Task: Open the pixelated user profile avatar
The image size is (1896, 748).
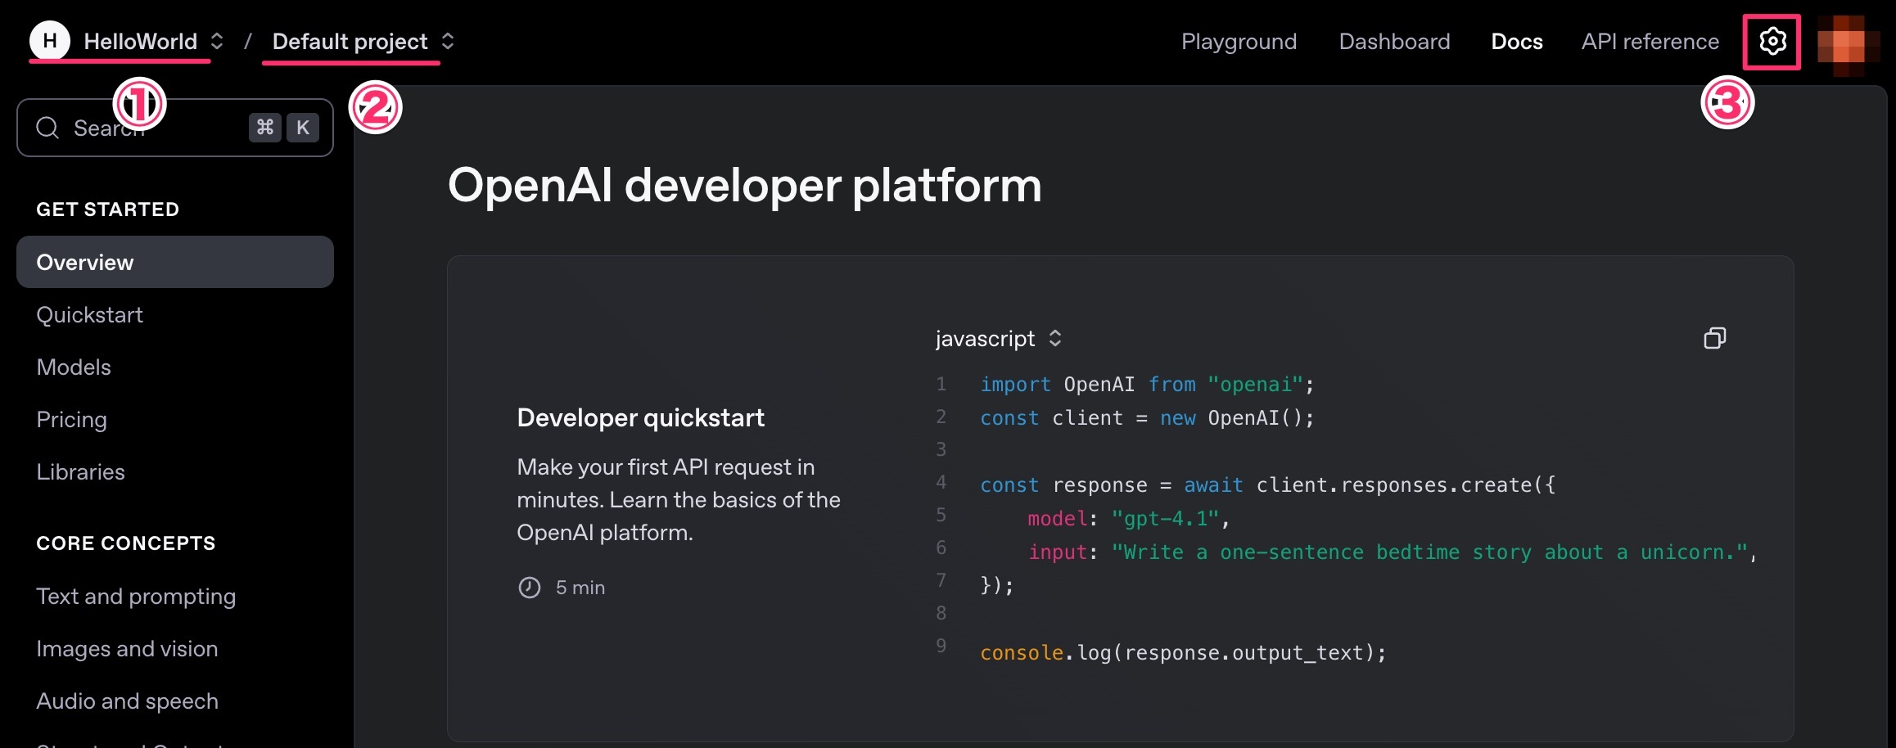Action: point(1849,44)
